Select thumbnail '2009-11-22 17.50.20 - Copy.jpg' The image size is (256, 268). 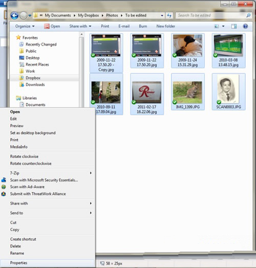[x=106, y=53]
